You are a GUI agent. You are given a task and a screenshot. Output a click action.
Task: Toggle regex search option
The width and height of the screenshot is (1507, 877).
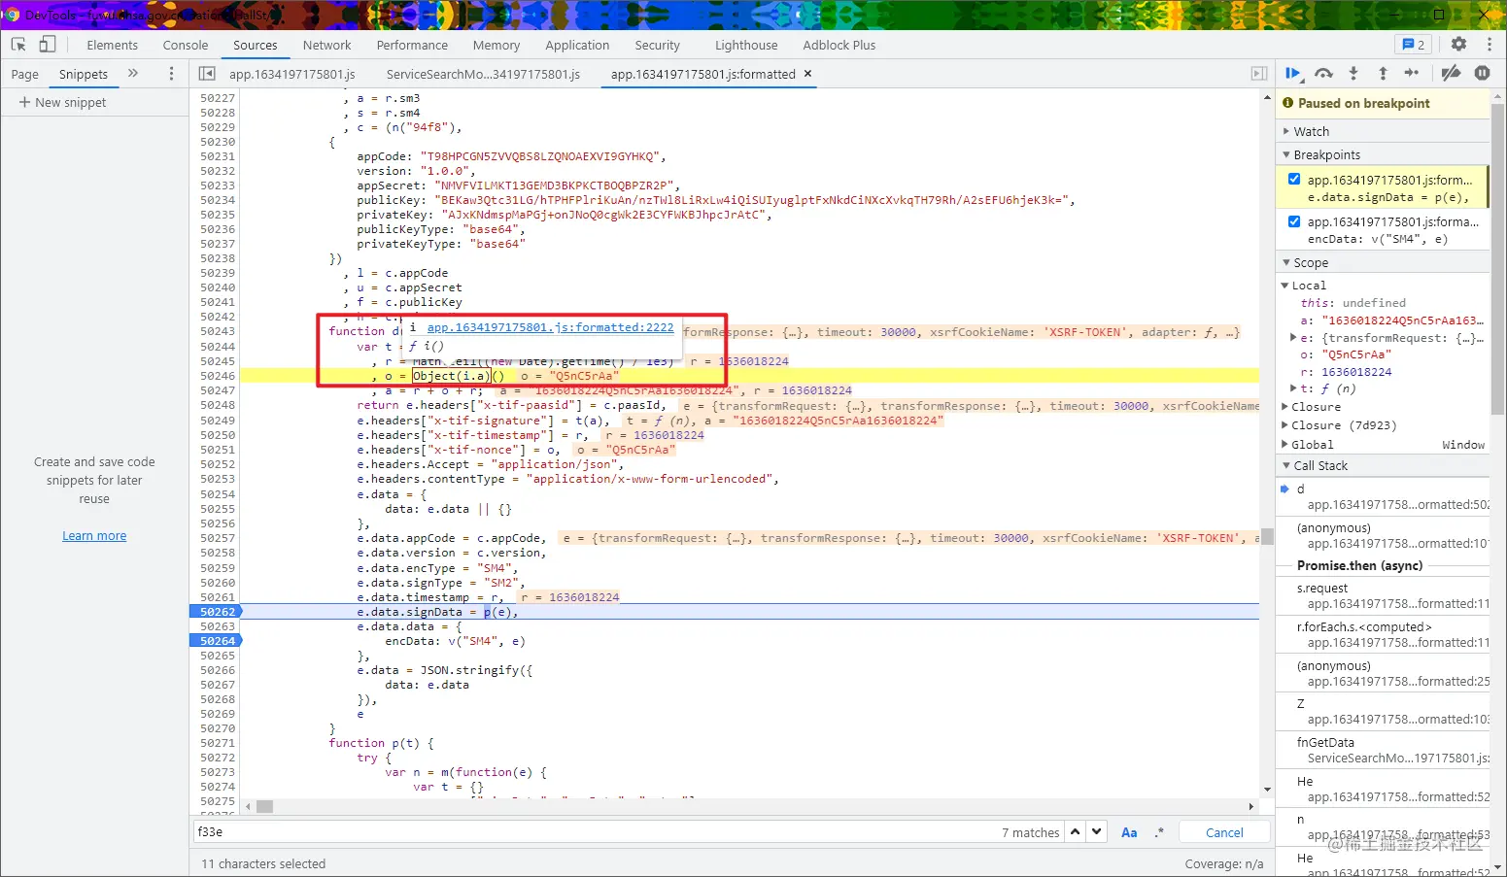(x=1159, y=832)
